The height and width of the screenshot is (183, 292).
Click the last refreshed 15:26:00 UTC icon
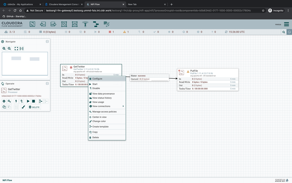[226, 32]
